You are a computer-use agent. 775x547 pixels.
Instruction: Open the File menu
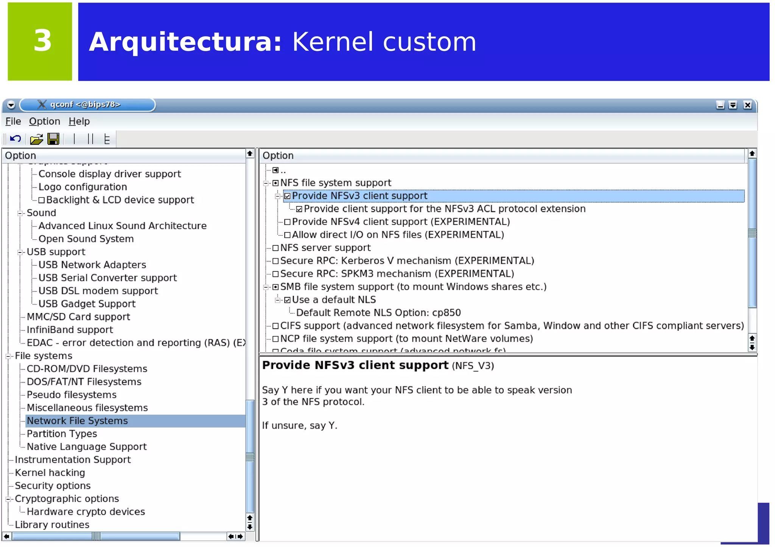click(x=13, y=121)
